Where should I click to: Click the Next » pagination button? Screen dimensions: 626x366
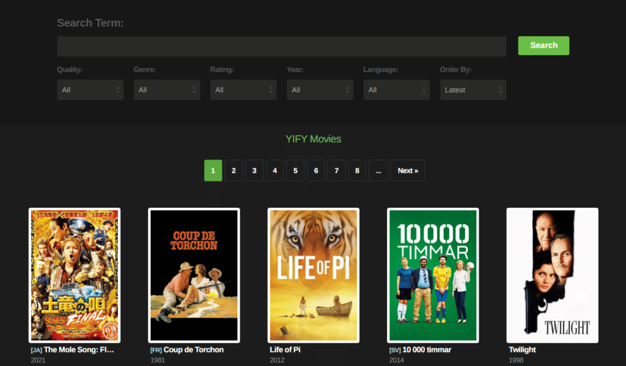408,170
